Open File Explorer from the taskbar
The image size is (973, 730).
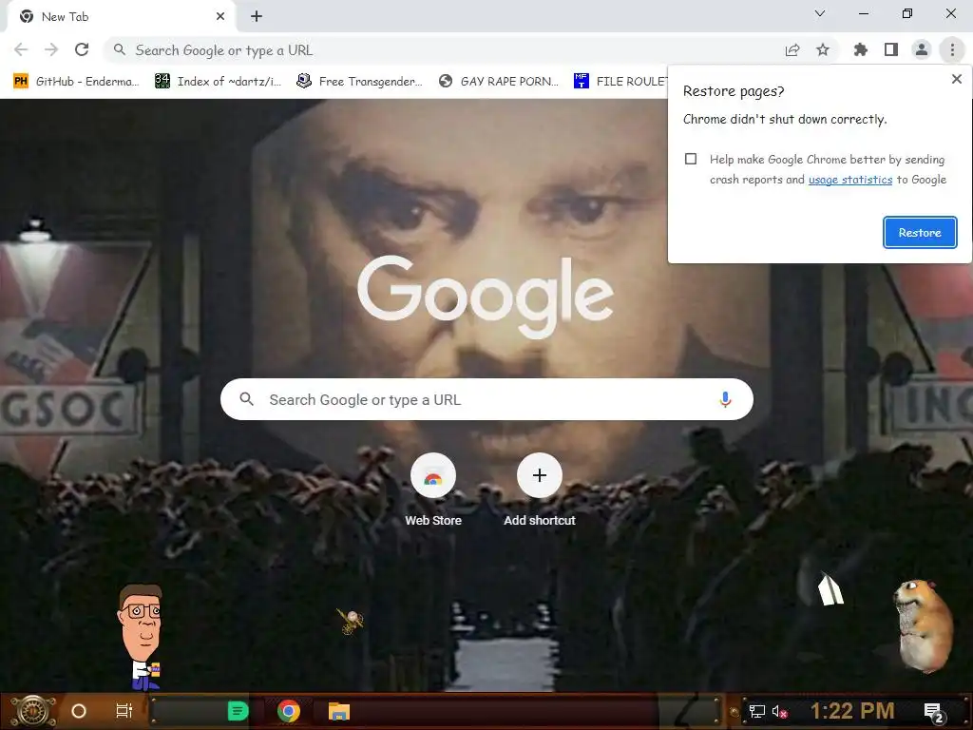tap(339, 711)
